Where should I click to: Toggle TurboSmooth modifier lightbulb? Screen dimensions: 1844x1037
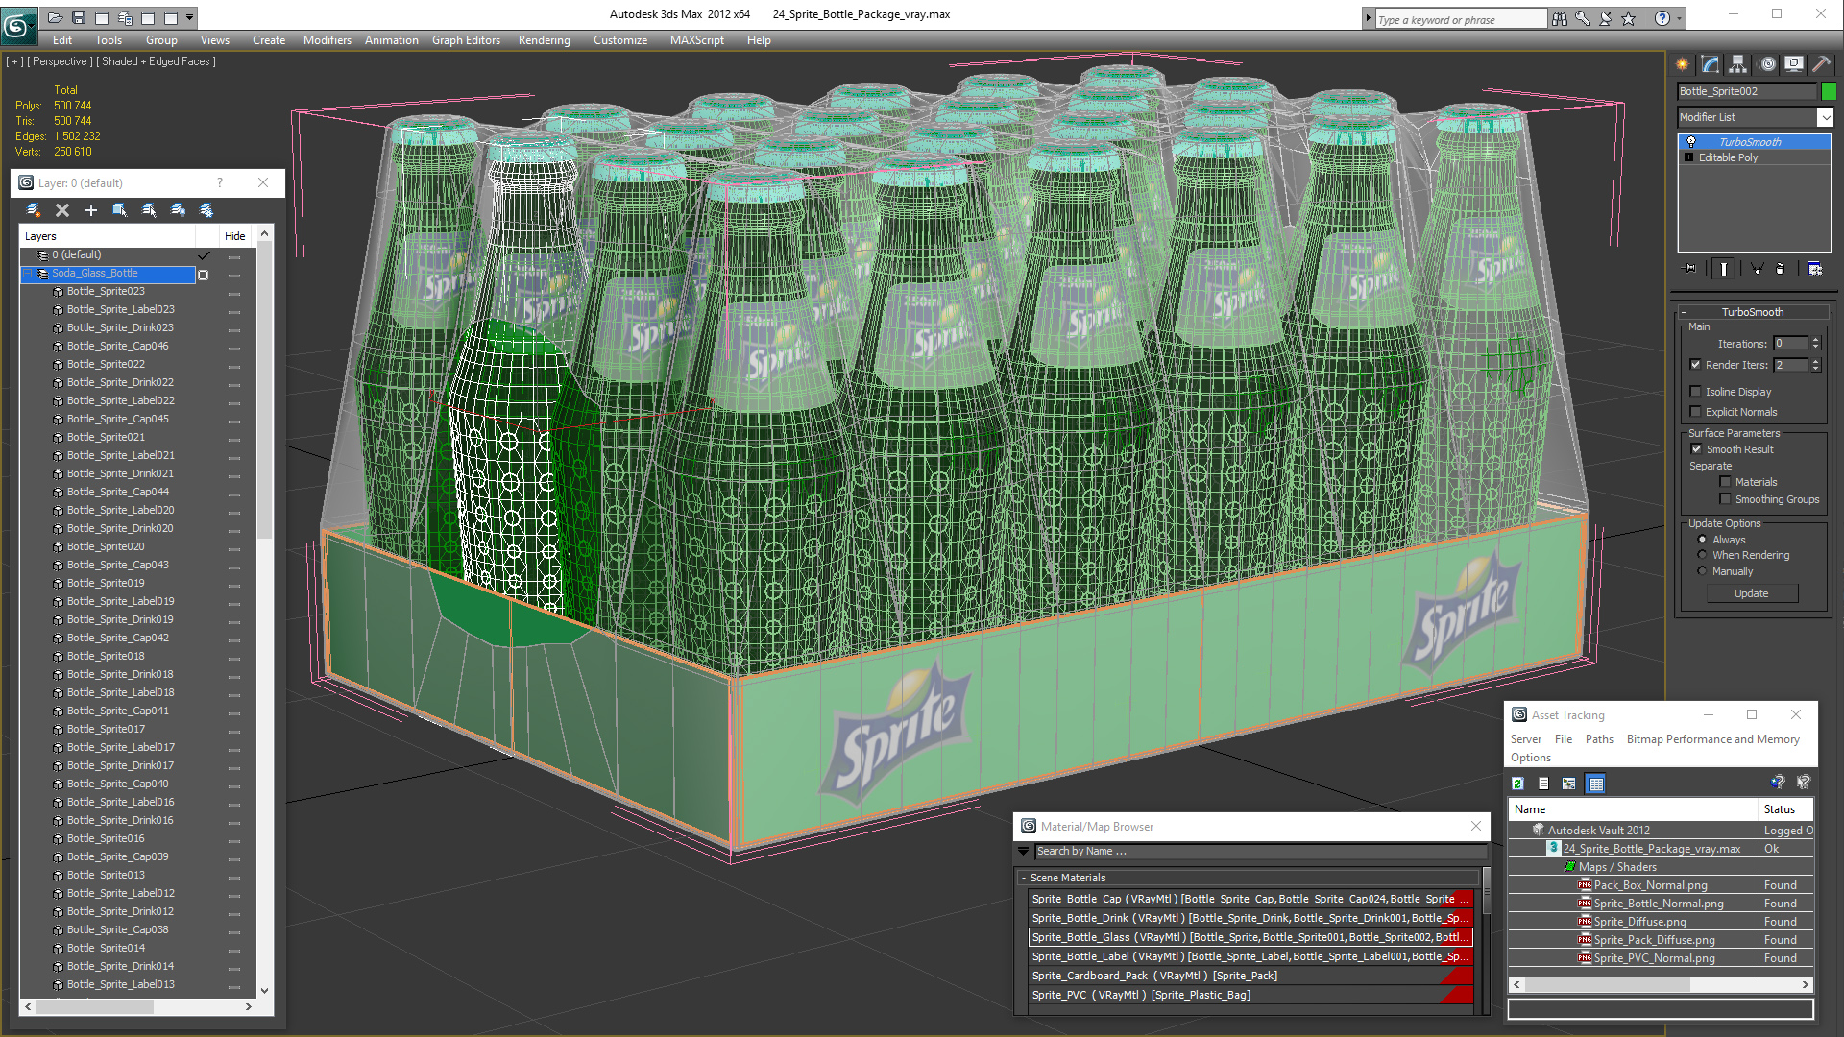(x=1691, y=142)
